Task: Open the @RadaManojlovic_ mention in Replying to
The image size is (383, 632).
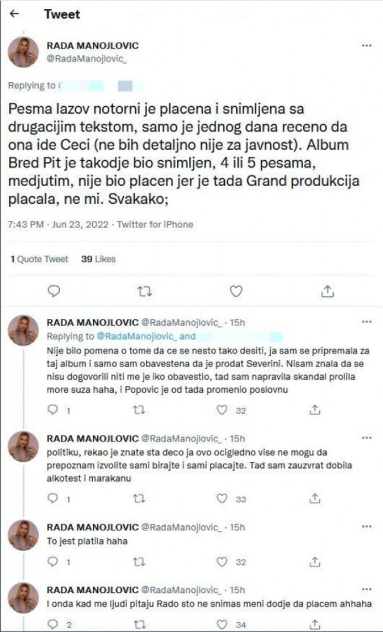Action: coord(125,336)
